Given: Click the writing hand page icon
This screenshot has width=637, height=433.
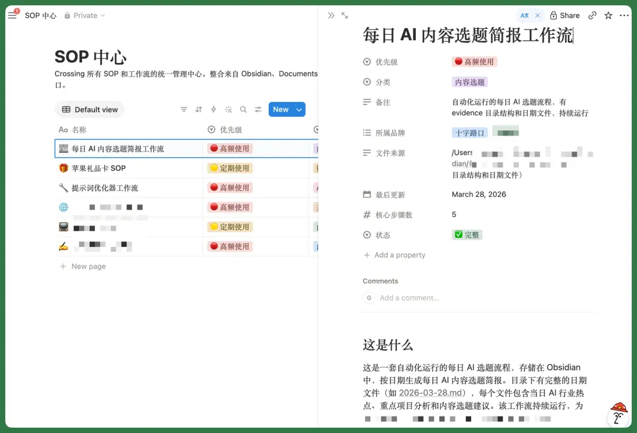Looking at the screenshot, I should (63, 246).
